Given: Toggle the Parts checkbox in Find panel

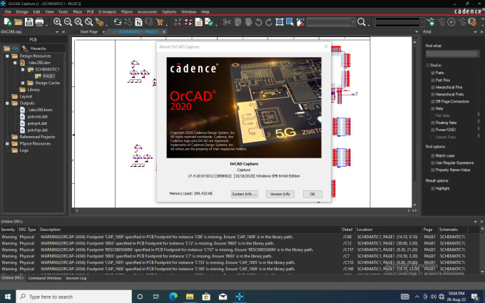Looking at the screenshot, I should click(433, 73).
